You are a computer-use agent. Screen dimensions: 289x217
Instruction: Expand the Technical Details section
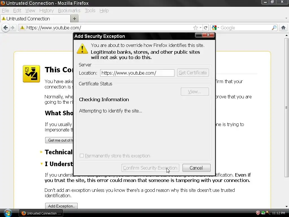coord(41,152)
